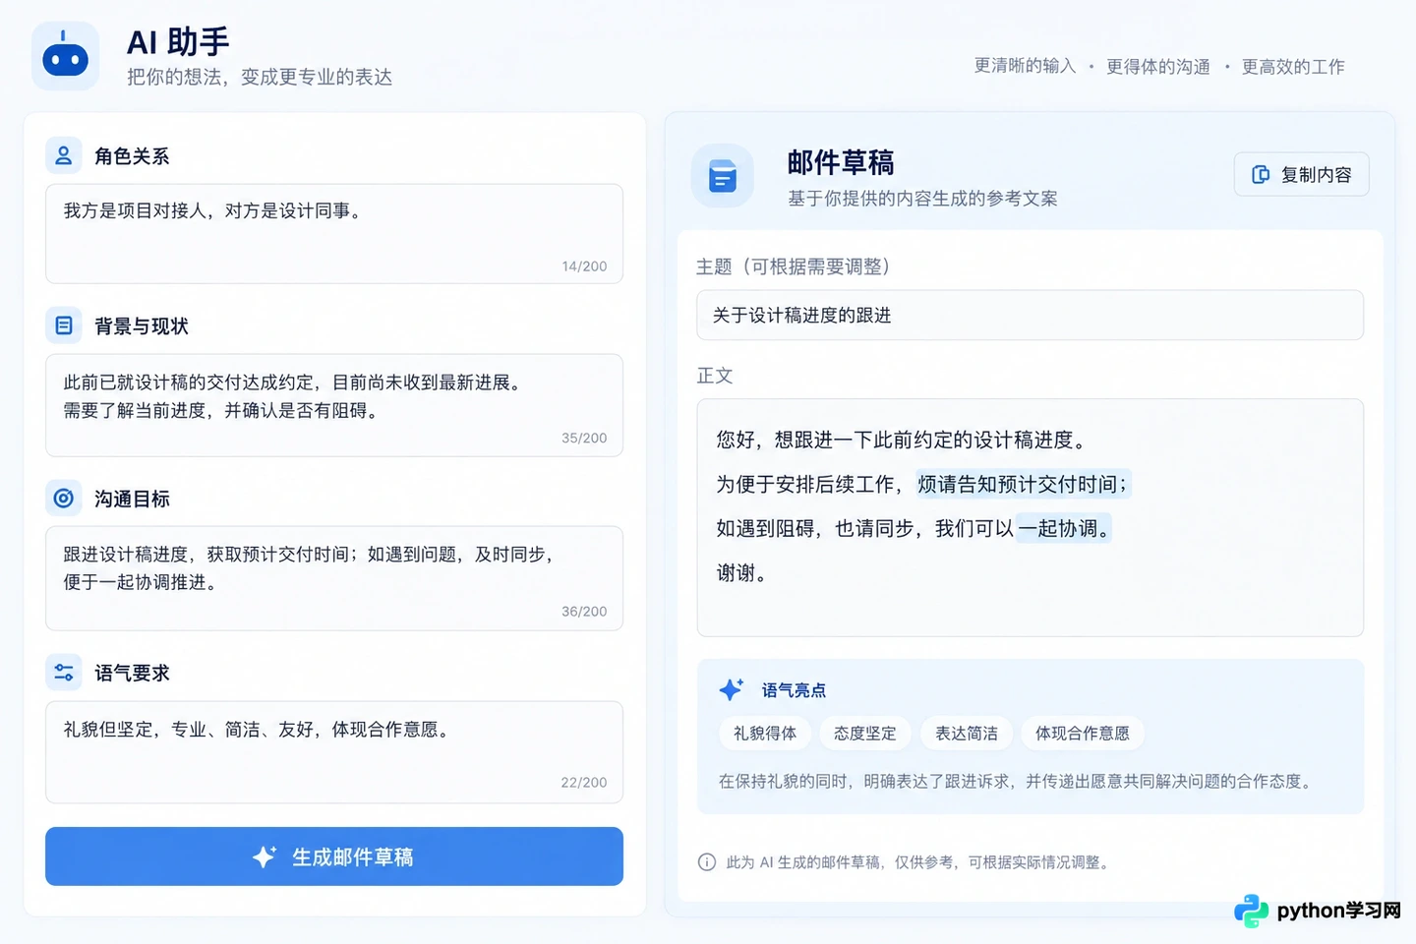Click the 正文 label
This screenshot has height=944, width=1416.
[715, 376]
